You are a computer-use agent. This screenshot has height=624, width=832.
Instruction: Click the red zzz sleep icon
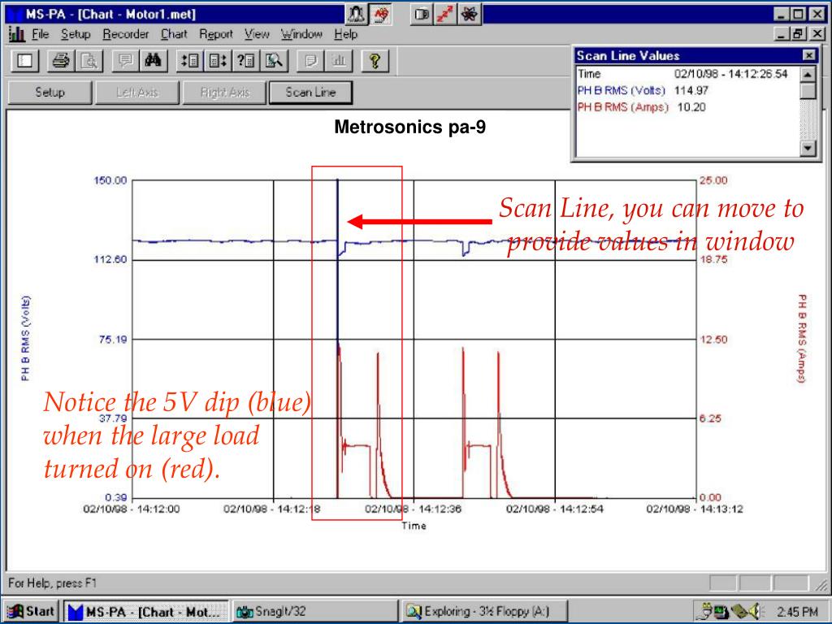click(444, 15)
